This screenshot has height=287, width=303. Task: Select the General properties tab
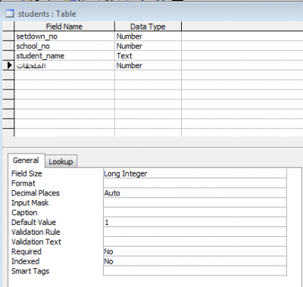(x=26, y=161)
